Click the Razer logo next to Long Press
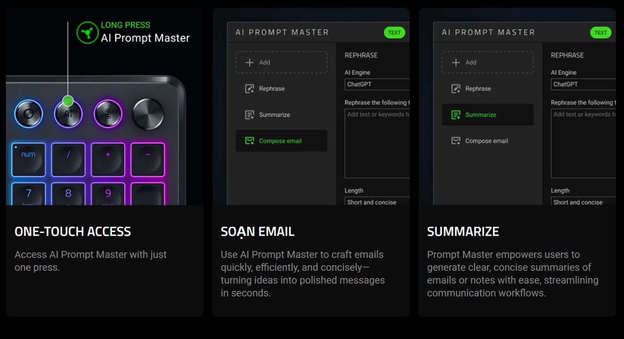The height and width of the screenshot is (339, 624). (87, 32)
